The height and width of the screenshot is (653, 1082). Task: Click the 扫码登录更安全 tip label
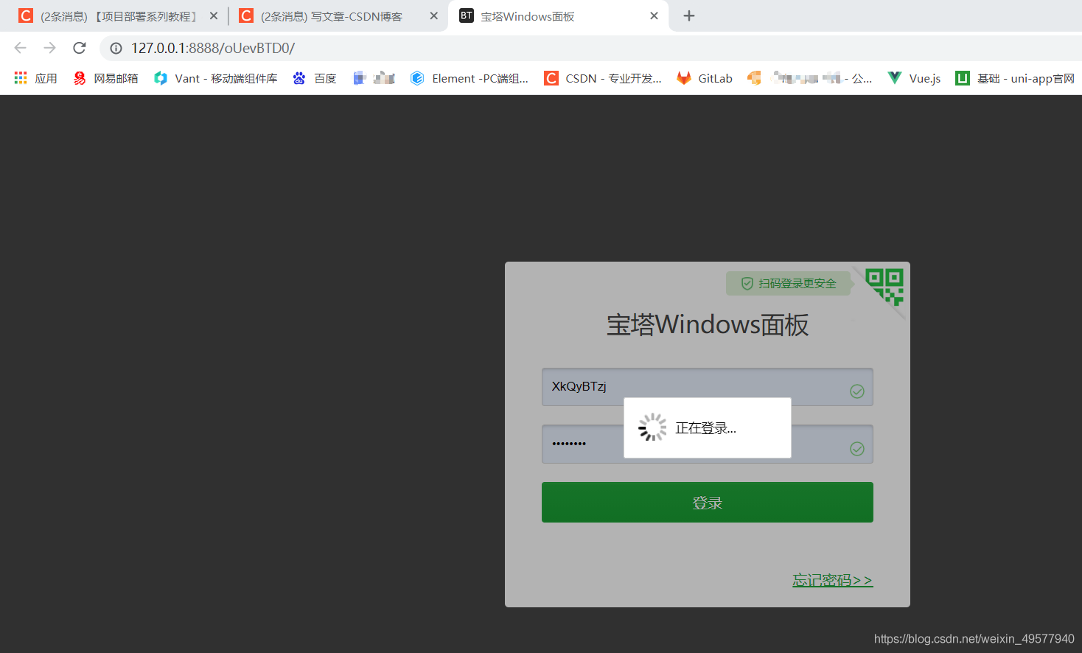click(789, 284)
